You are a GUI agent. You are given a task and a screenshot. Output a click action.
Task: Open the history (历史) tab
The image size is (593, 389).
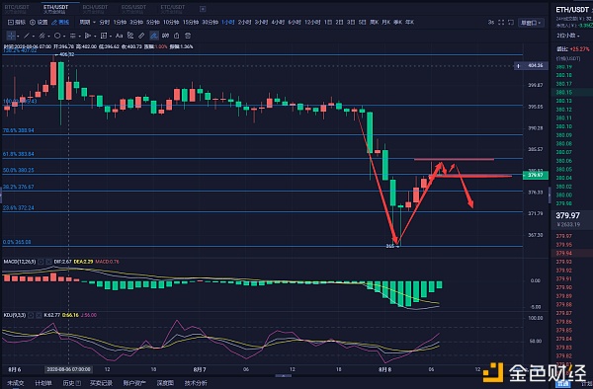(71, 383)
